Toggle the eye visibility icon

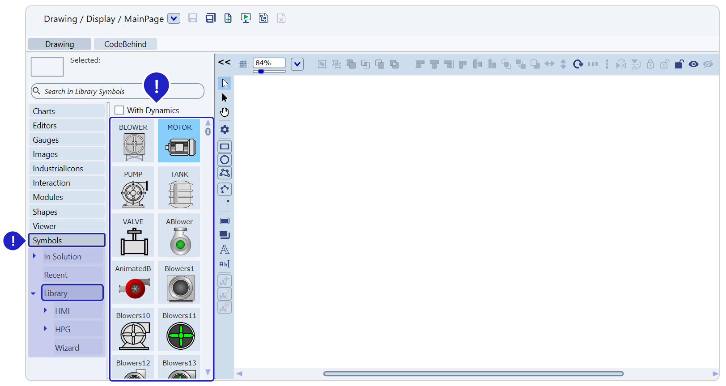point(693,64)
